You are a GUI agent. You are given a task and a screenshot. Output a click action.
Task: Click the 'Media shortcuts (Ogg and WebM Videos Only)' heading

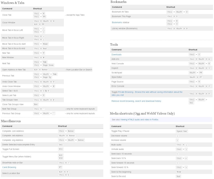[142, 113]
